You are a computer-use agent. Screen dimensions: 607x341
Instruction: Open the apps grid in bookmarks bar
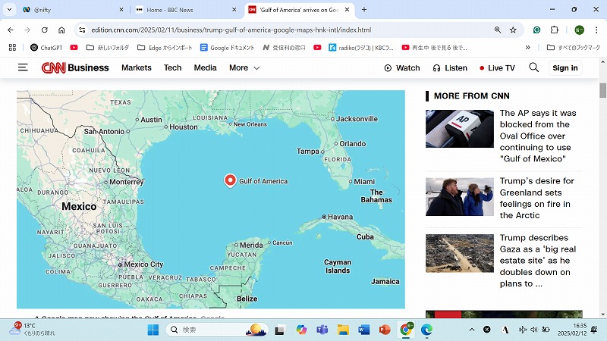pyautogui.click(x=12, y=48)
